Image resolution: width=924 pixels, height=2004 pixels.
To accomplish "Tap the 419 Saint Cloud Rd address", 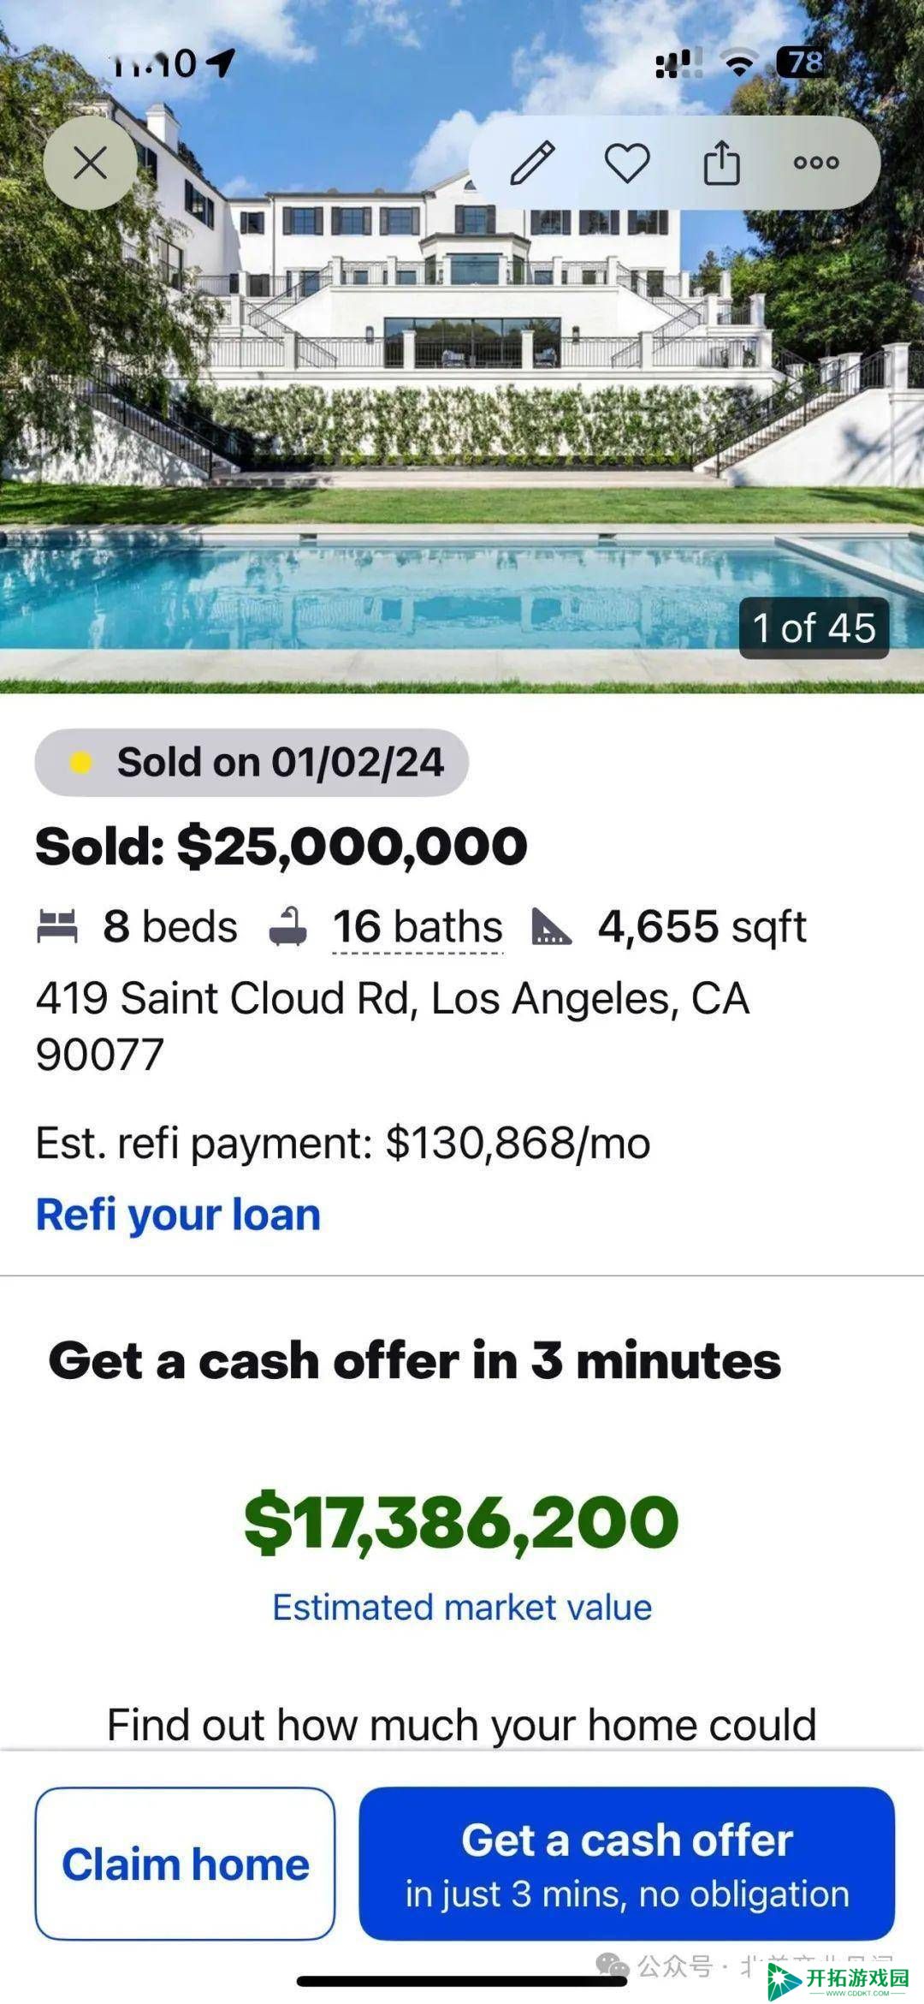I will (393, 1026).
